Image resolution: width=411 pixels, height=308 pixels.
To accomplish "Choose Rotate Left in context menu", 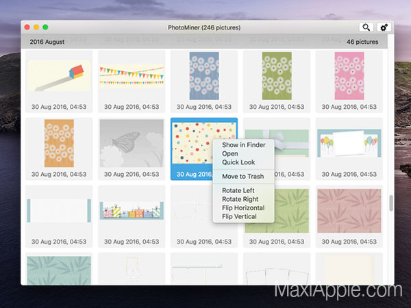I will click(x=243, y=190).
